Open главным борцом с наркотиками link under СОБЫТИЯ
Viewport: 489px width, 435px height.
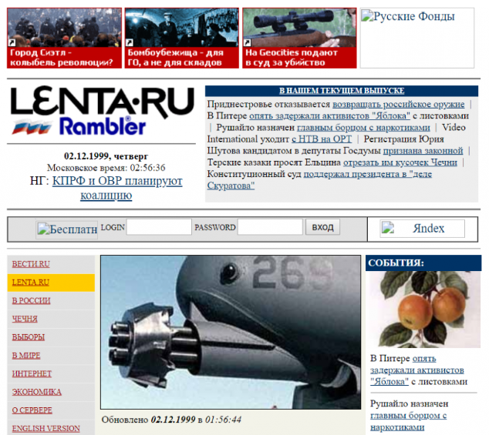click(408, 421)
